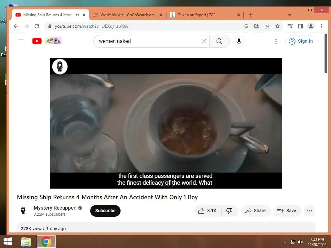Go back to the previous page
This screenshot has width=331, height=248.
[16, 26]
